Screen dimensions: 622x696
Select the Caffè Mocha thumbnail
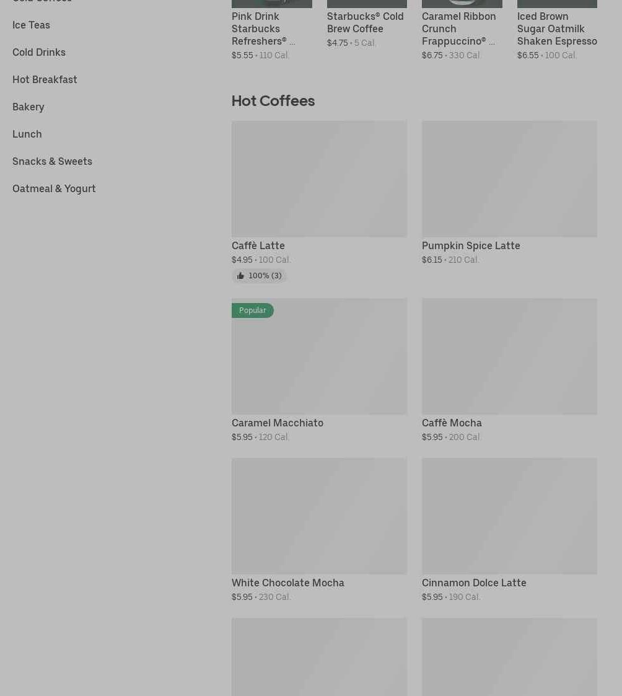tap(509, 356)
